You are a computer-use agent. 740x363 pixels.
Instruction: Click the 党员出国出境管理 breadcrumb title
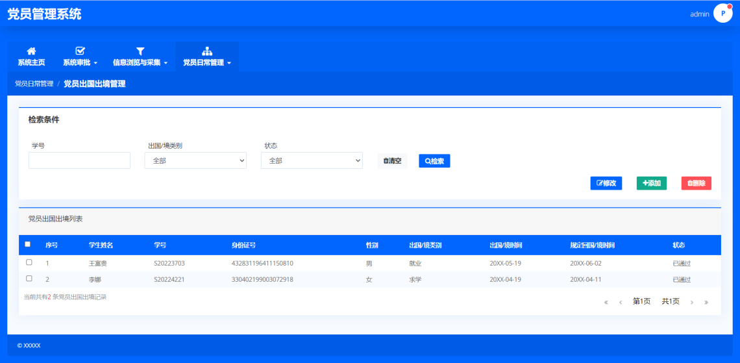pos(94,84)
